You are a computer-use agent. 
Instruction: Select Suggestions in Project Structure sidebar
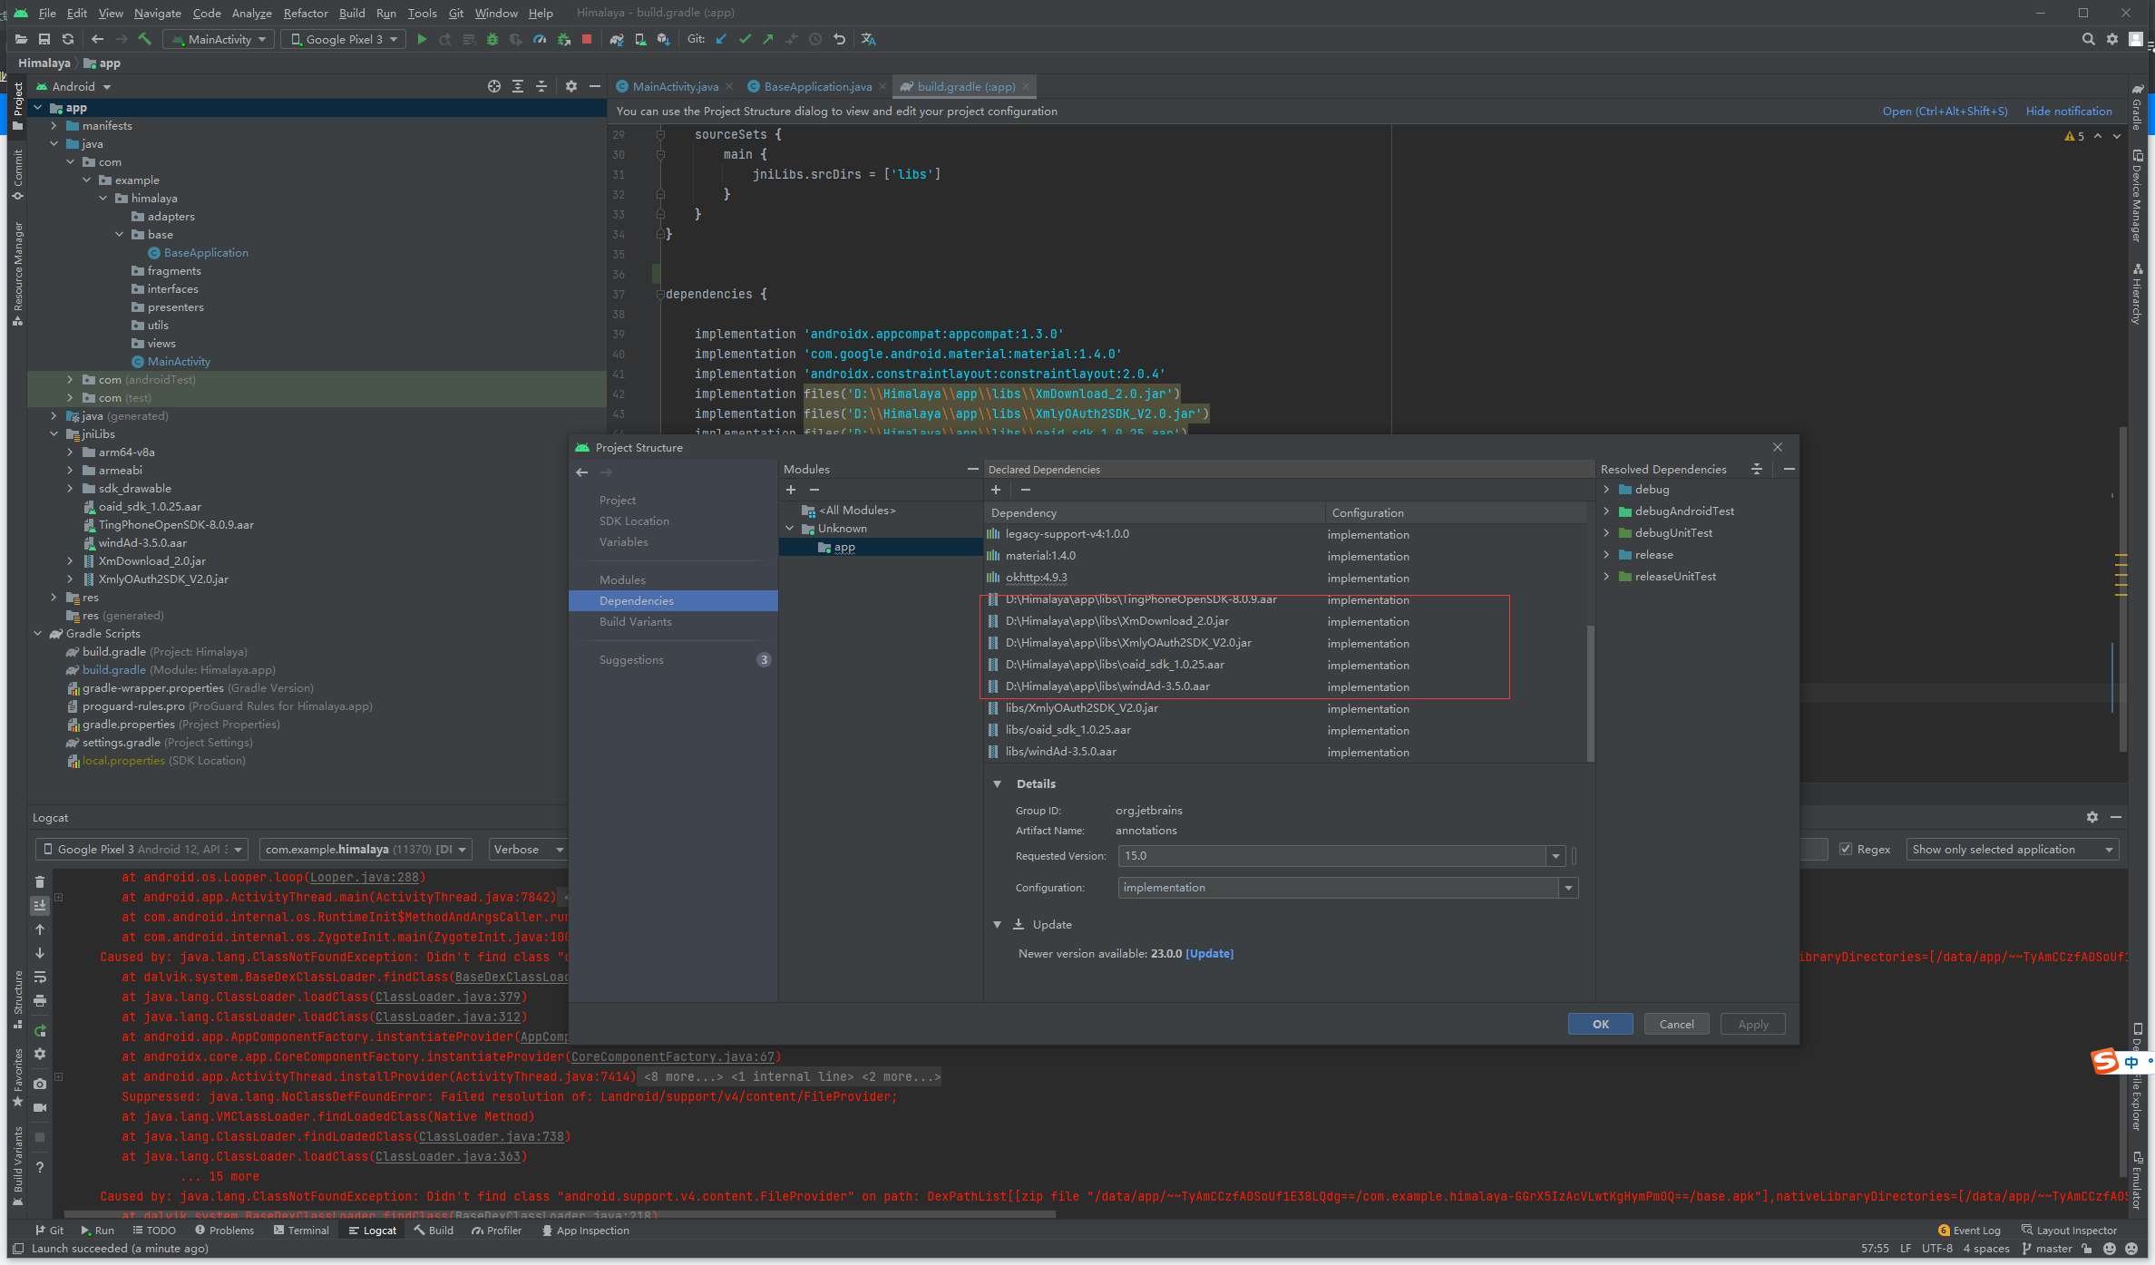pyautogui.click(x=631, y=659)
